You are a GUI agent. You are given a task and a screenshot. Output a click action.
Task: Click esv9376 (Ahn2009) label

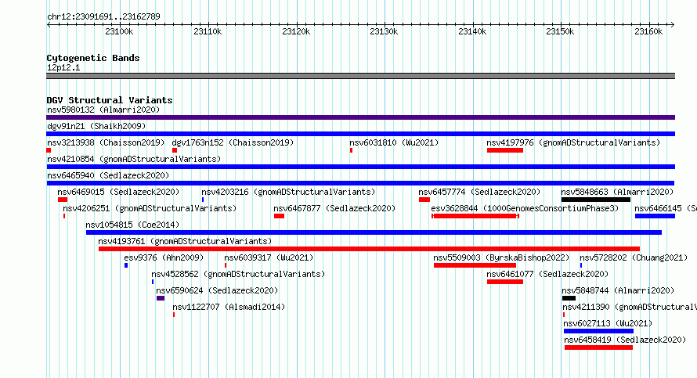pyautogui.click(x=164, y=257)
